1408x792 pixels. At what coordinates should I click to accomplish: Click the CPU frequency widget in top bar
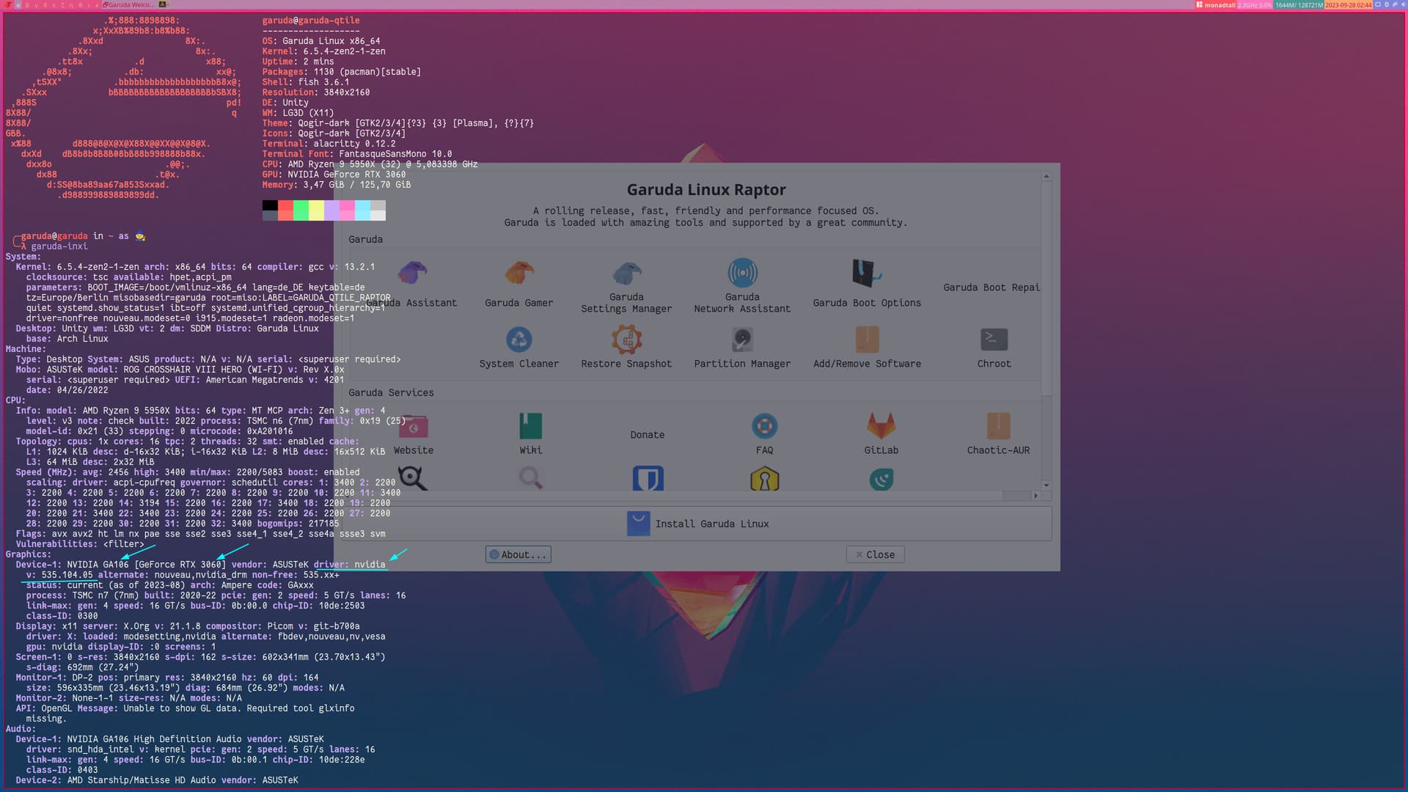(x=1255, y=4)
